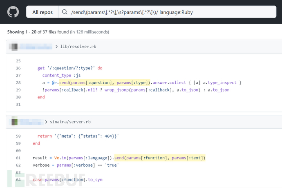
Task: Click "content_type :js" code line
Action: pos(61,75)
